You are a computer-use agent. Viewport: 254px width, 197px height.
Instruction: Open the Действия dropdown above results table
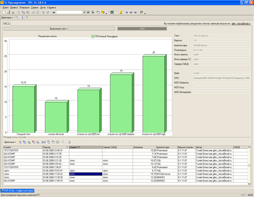(10, 142)
